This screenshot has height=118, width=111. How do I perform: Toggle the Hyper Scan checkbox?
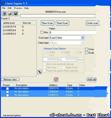(x=64, y=67)
